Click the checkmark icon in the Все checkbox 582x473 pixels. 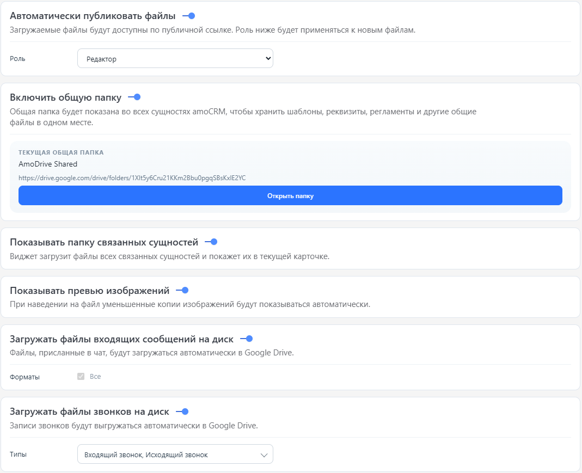click(x=80, y=376)
